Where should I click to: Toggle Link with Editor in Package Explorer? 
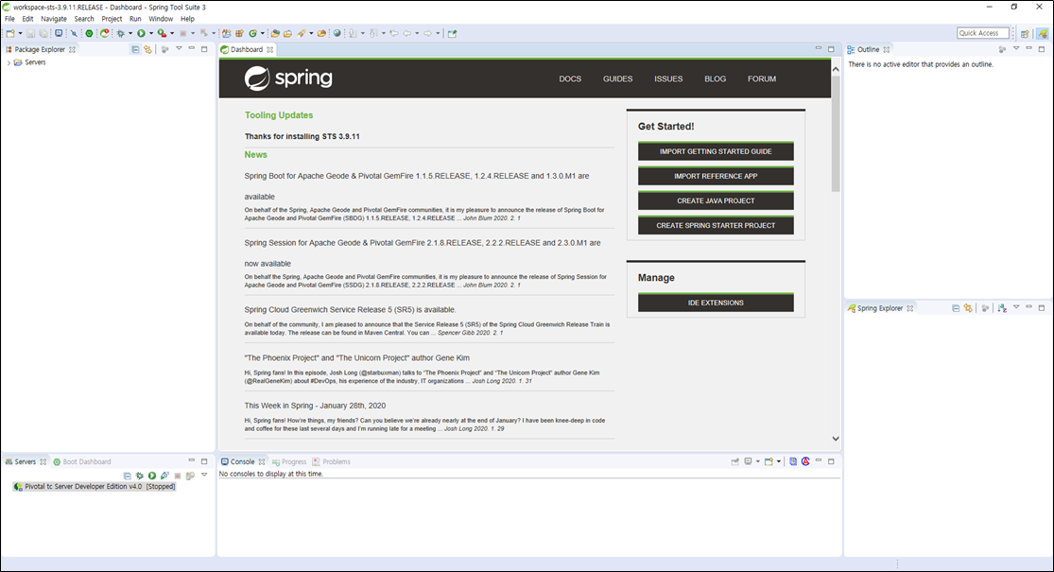click(x=147, y=49)
